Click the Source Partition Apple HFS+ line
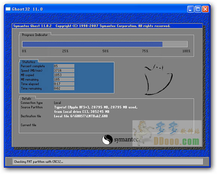Image resolution: width=217 pixels, height=174 pixels. pyautogui.click(x=96, y=107)
